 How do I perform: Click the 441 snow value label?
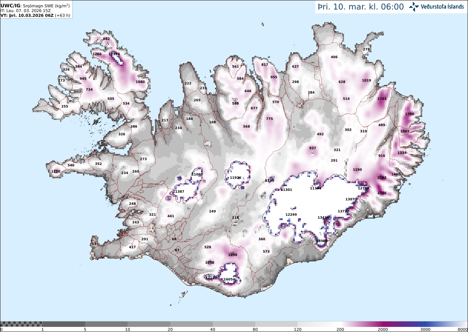coord(171,216)
